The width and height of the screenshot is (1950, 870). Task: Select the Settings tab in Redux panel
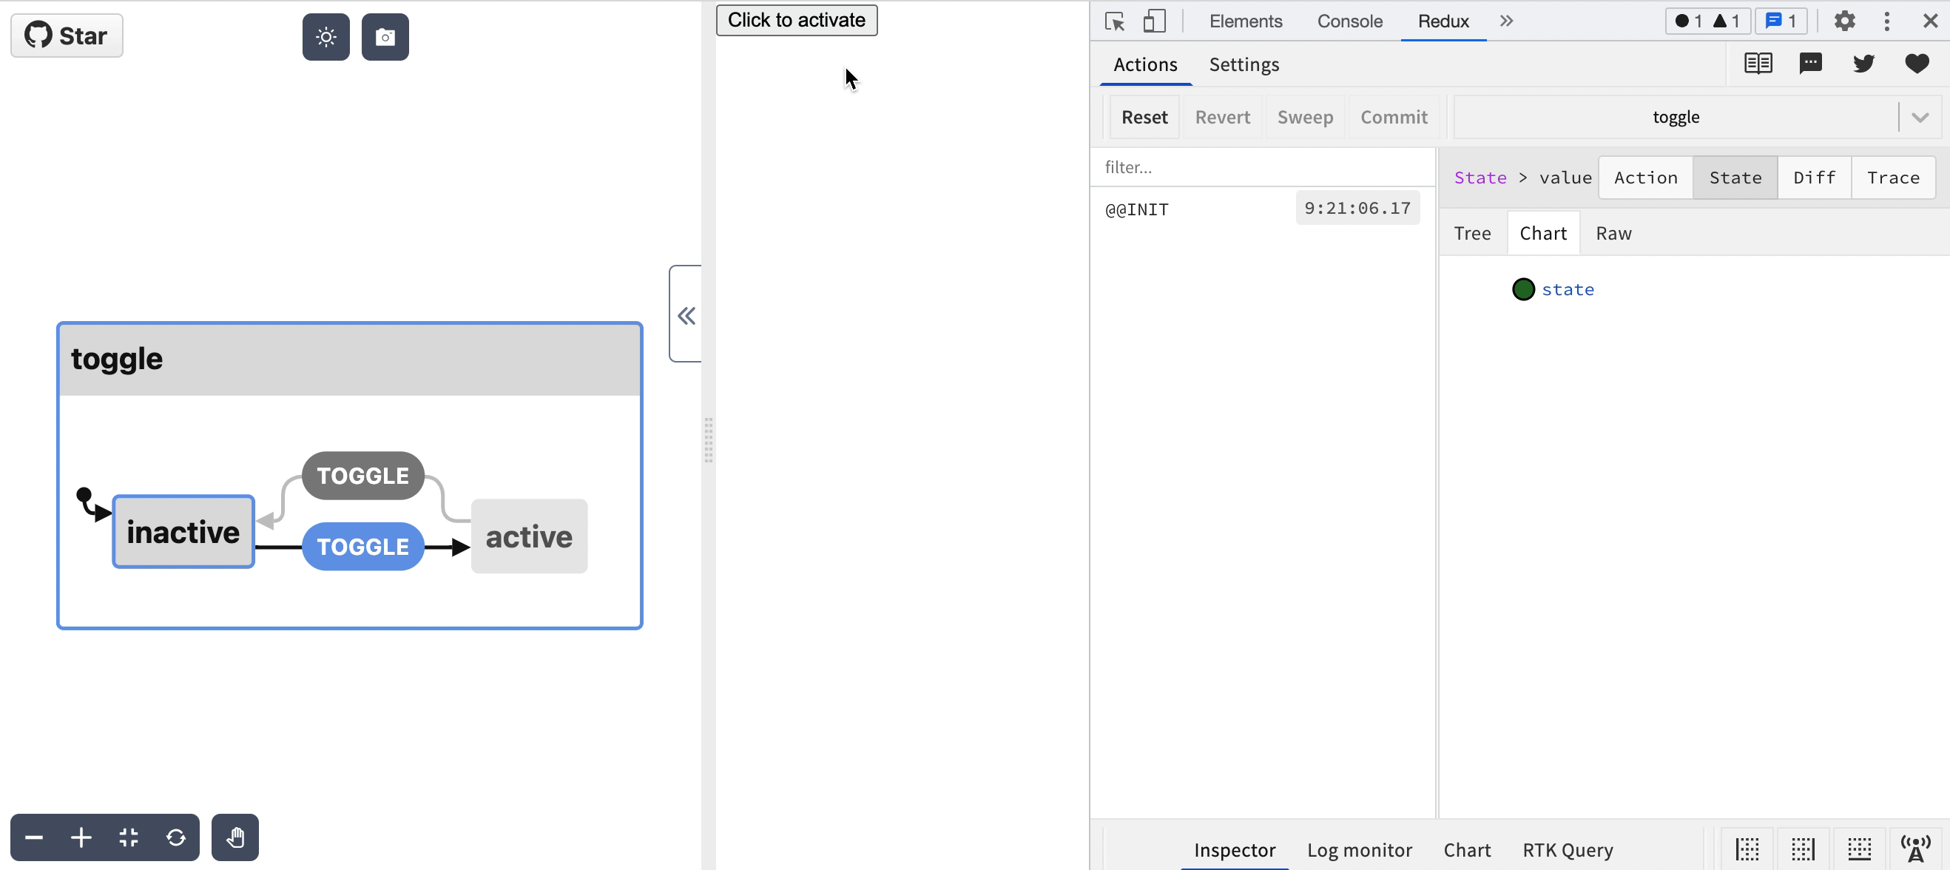[1245, 64]
